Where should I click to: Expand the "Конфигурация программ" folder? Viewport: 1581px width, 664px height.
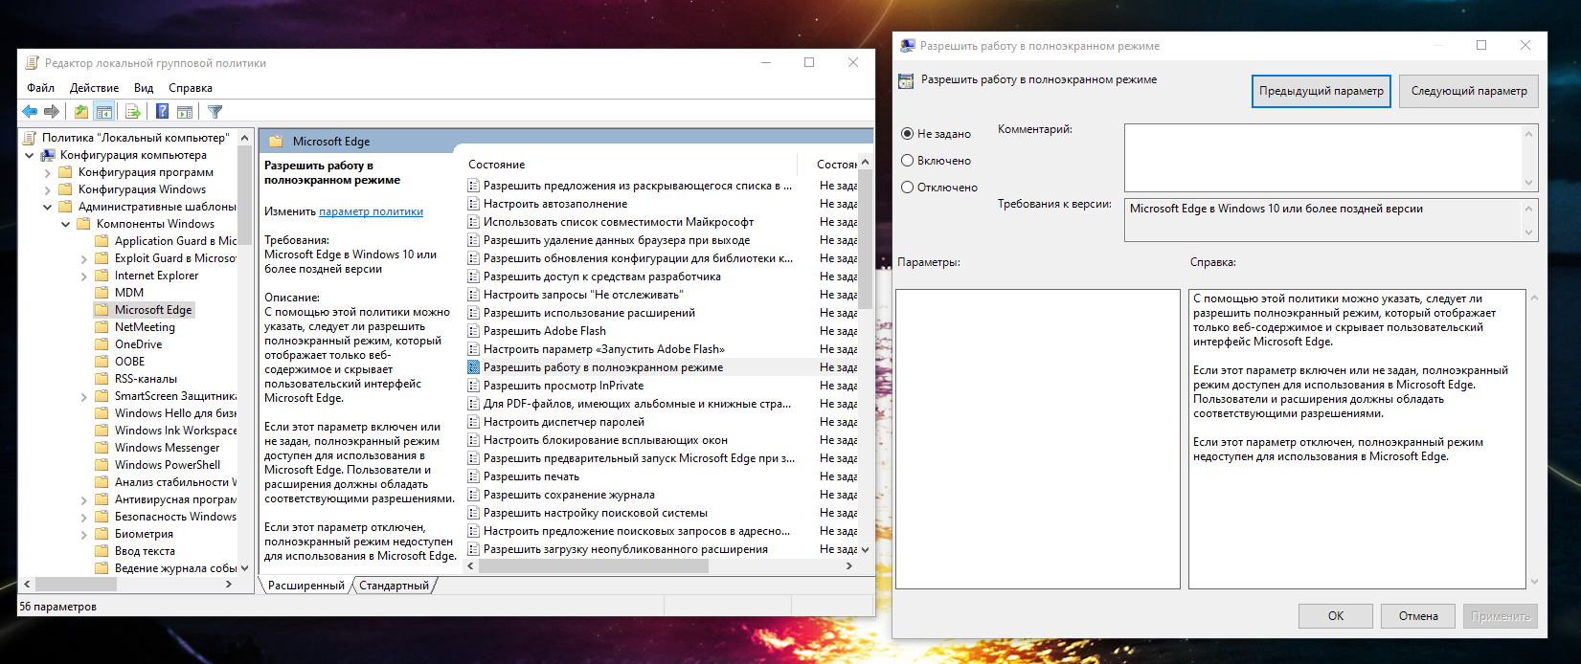[48, 172]
